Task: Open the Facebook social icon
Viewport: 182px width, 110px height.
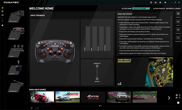Action: (x=177, y=98)
